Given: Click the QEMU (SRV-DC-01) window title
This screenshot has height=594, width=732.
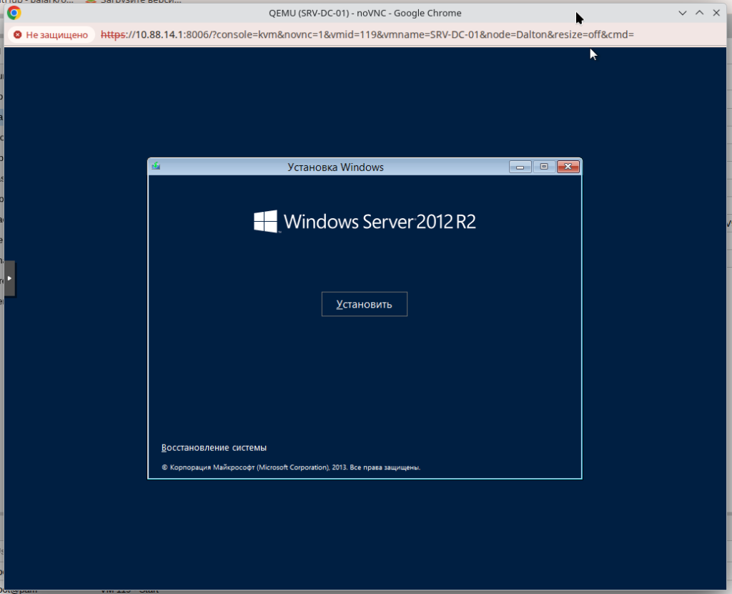Looking at the screenshot, I should coord(365,13).
